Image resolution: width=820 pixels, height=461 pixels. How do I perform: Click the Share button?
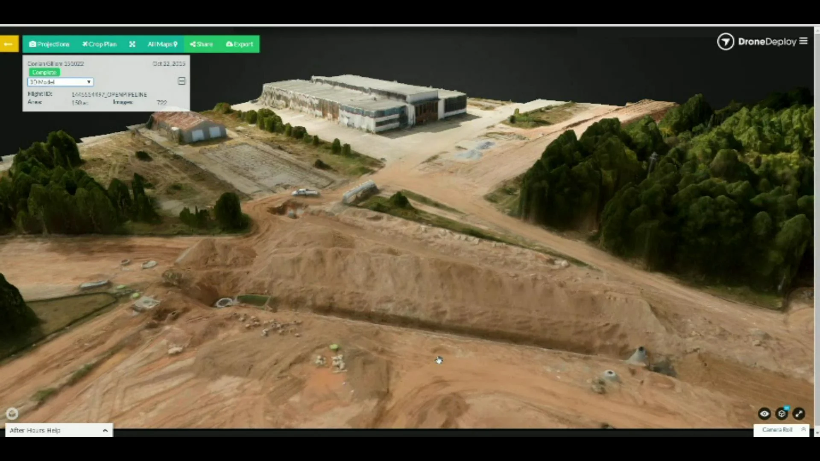[201, 44]
